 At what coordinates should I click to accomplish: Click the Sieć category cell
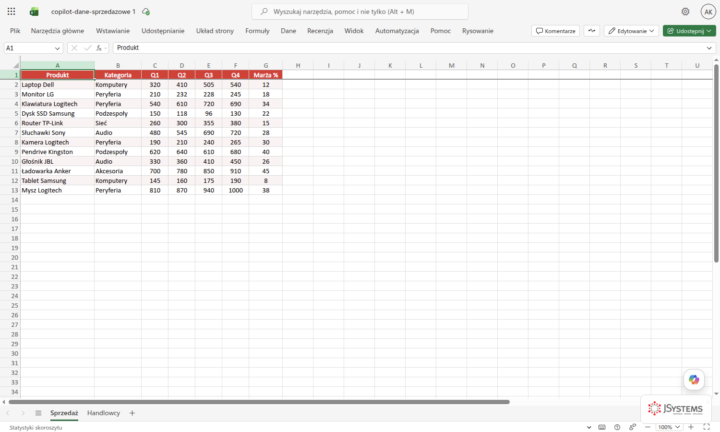118,123
